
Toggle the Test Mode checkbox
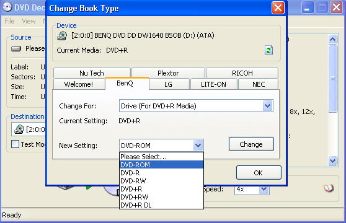pyautogui.click(x=15, y=144)
